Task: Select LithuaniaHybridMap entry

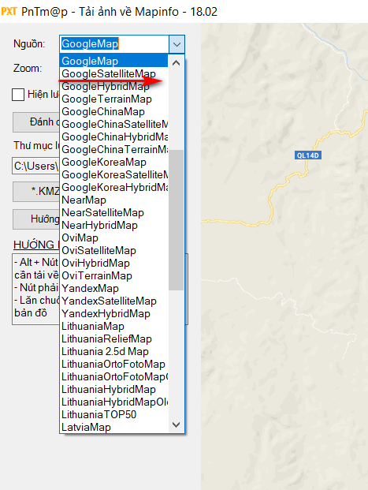Action: coord(114,389)
